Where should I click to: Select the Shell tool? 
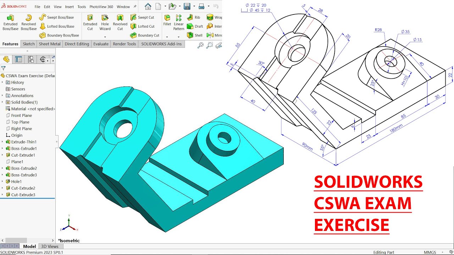click(194, 35)
